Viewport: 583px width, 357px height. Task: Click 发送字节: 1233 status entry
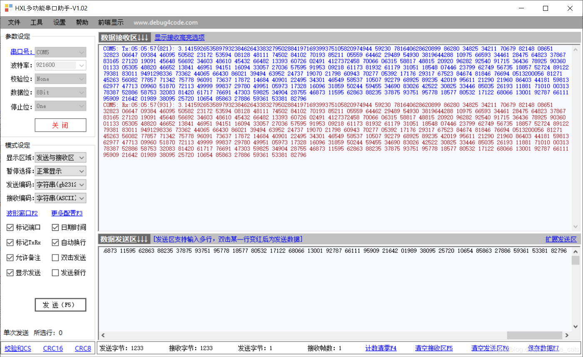(122, 348)
